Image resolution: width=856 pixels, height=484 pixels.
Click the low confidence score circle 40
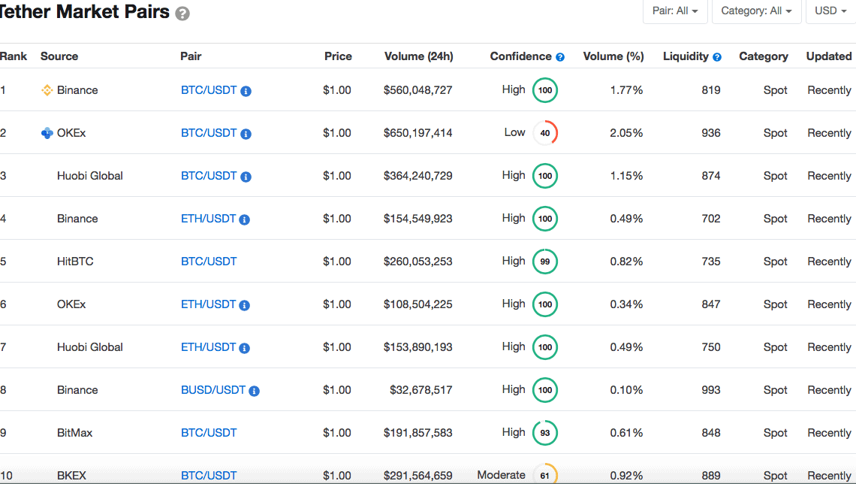pos(545,133)
